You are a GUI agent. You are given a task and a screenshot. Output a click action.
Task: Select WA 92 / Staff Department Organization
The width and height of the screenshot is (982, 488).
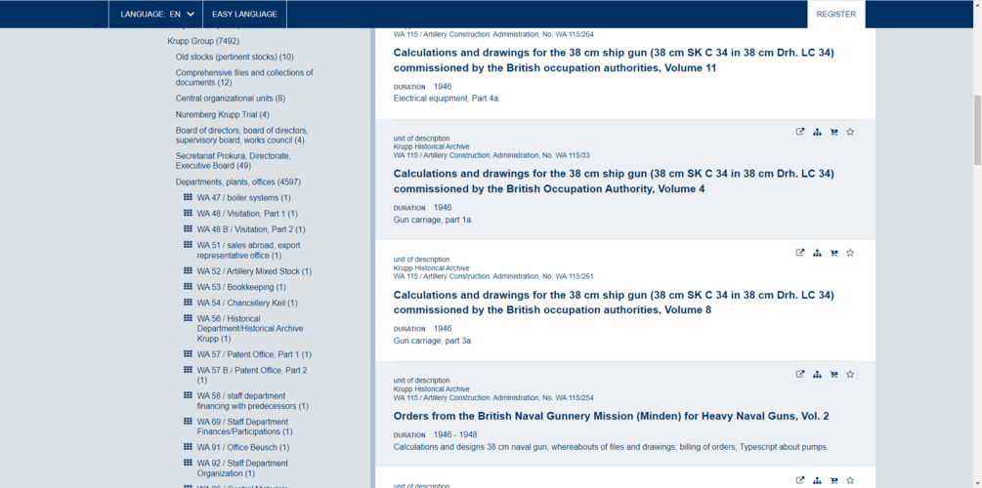pos(242,468)
